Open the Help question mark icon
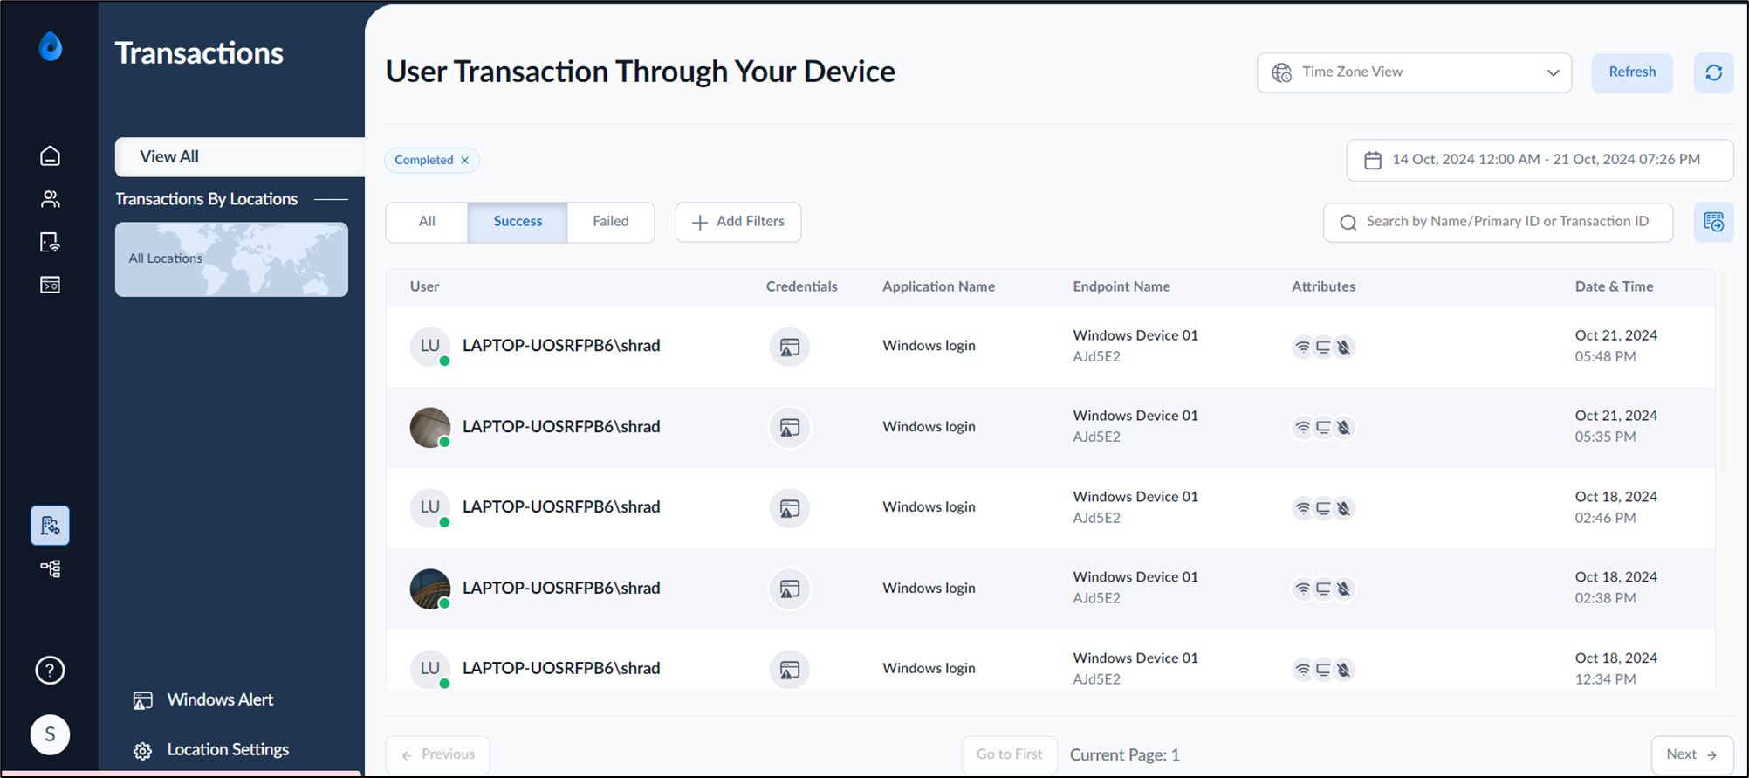 point(50,670)
